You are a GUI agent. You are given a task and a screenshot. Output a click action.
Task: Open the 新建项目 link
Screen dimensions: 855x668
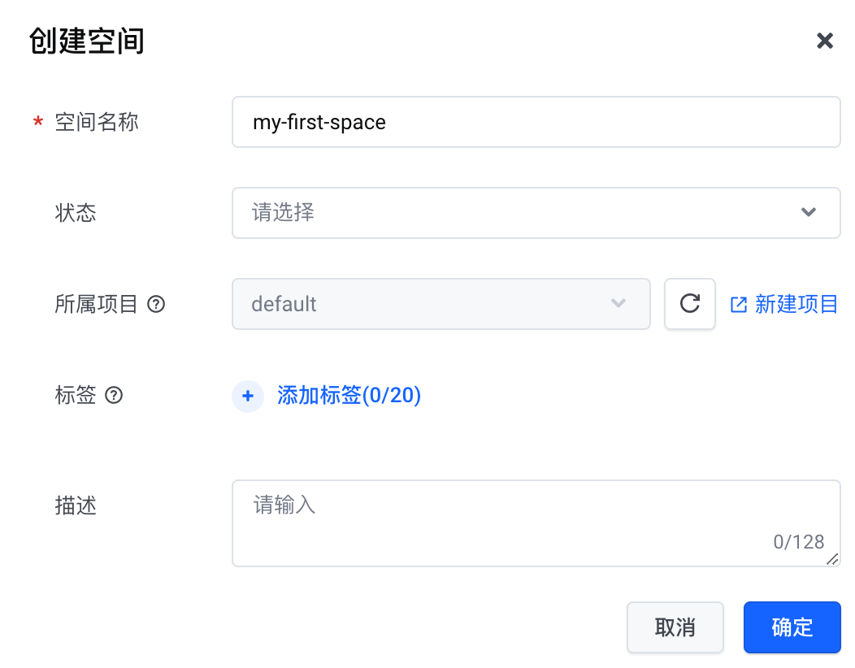pyautogui.click(x=796, y=305)
